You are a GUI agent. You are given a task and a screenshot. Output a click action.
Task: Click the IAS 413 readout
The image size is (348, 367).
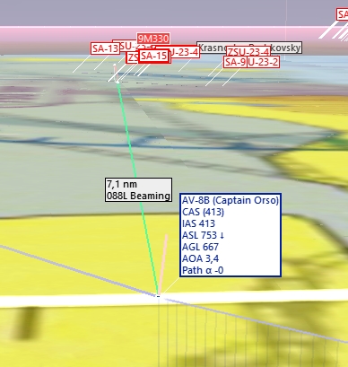(x=198, y=223)
